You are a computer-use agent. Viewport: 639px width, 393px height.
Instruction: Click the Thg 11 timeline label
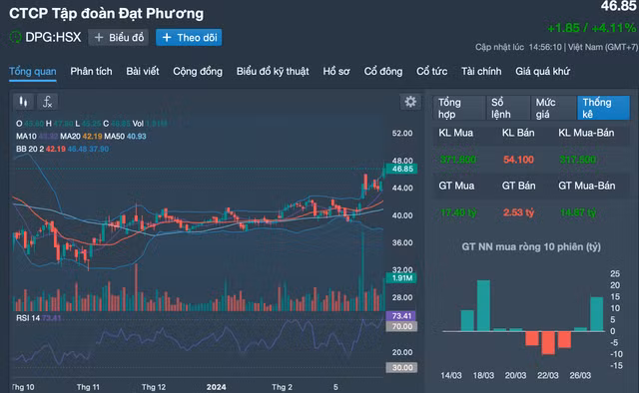click(x=88, y=387)
